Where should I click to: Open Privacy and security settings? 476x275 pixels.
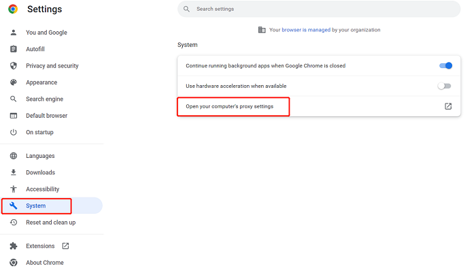coord(52,65)
